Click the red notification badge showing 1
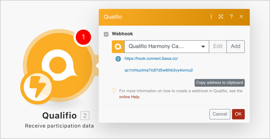 [x=83, y=37]
